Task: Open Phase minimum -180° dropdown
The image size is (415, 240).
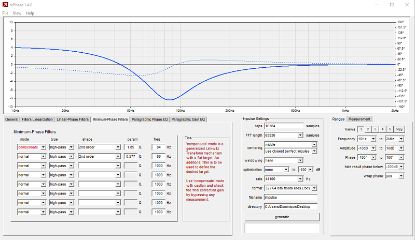Action: pyautogui.click(x=367, y=157)
